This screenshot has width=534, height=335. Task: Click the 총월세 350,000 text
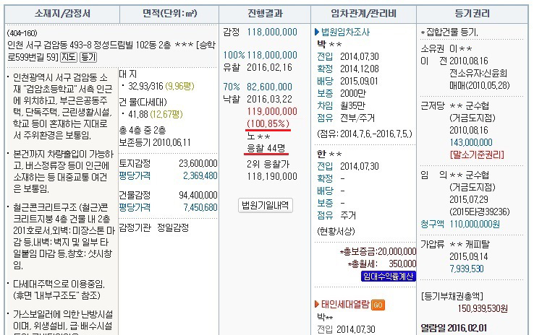[382, 264]
